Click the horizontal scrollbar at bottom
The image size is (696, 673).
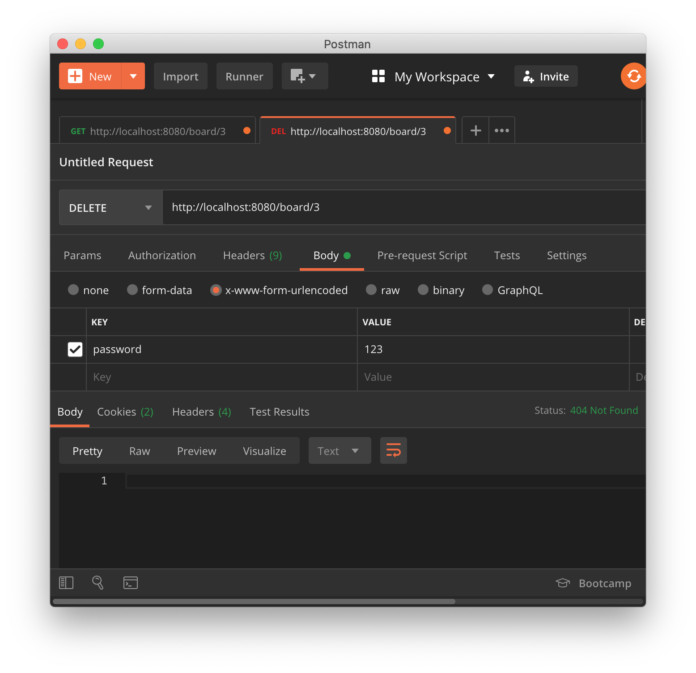[254, 601]
